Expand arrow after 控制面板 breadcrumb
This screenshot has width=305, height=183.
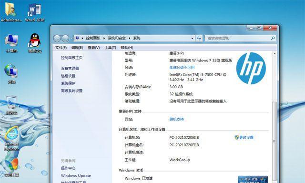(x=104, y=38)
